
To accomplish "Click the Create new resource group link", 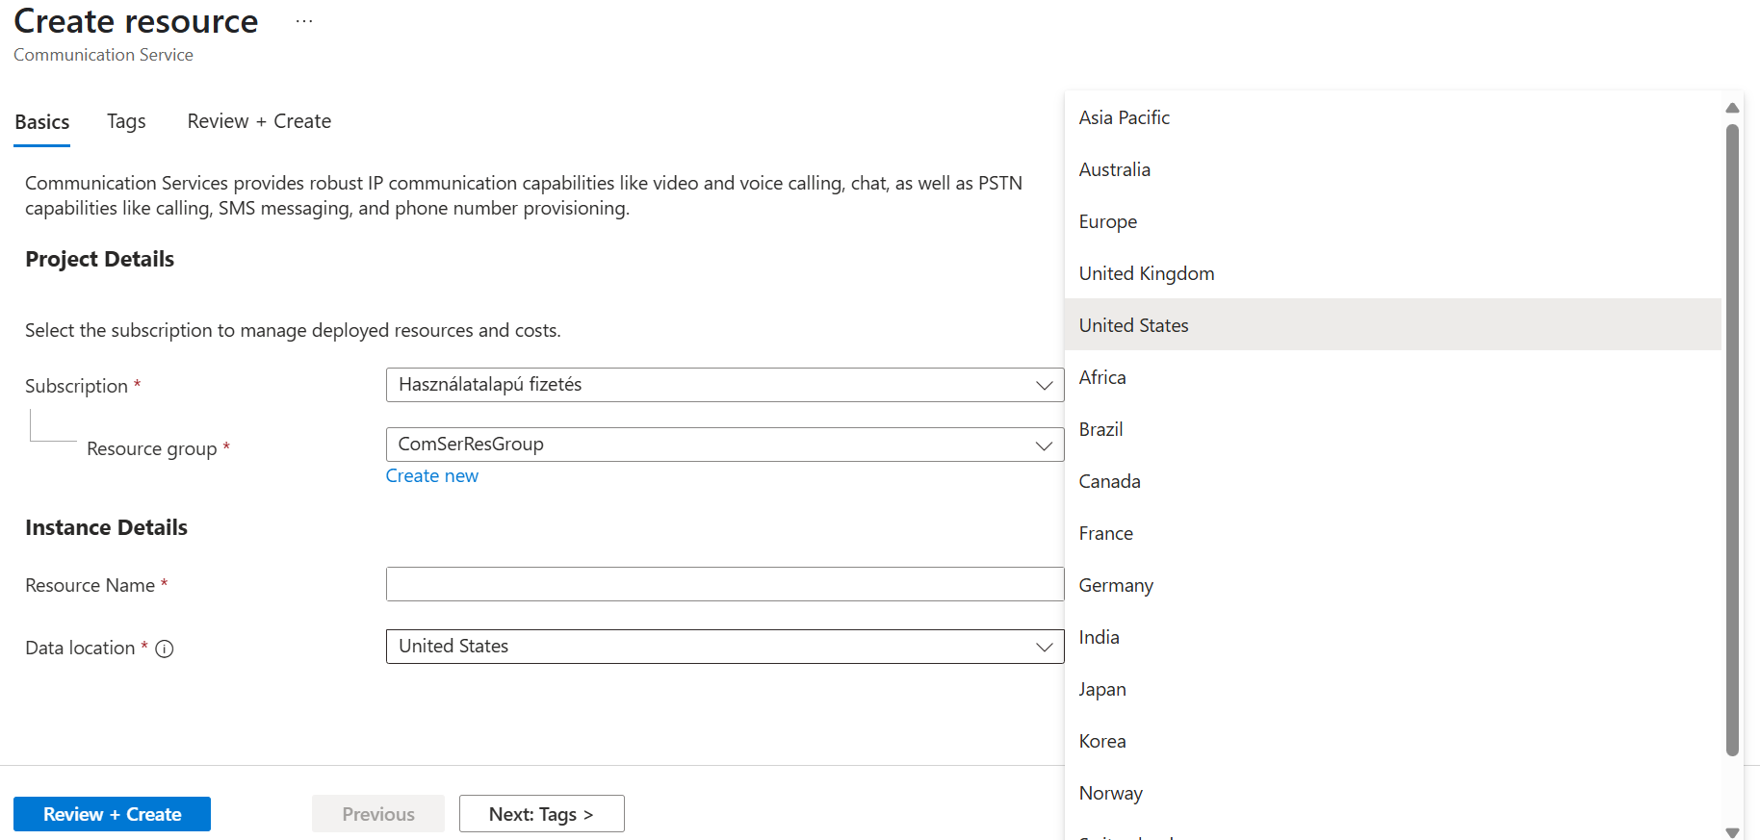I will pos(432,476).
